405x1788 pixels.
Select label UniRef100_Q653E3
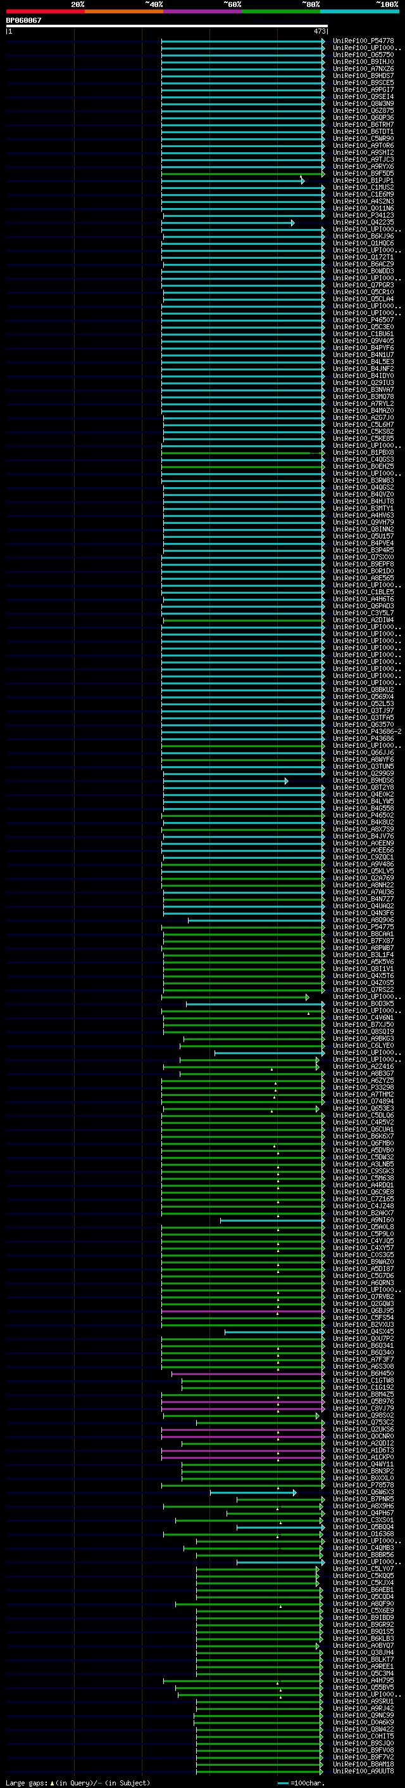pyautogui.click(x=363, y=1109)
